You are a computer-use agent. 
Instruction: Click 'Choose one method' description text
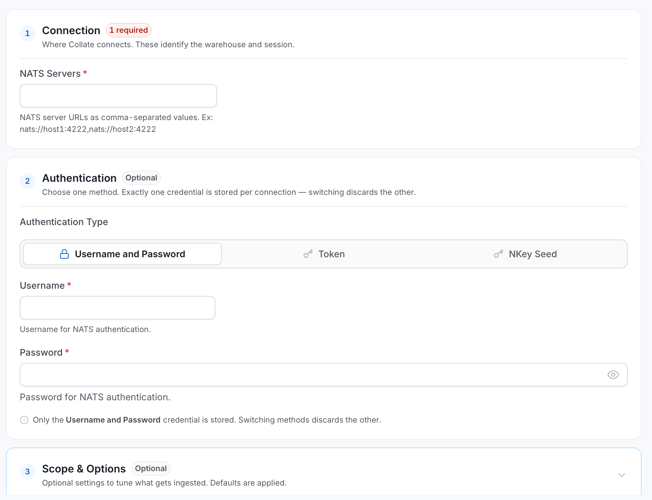pyautogui.click(x=229, y=192)
